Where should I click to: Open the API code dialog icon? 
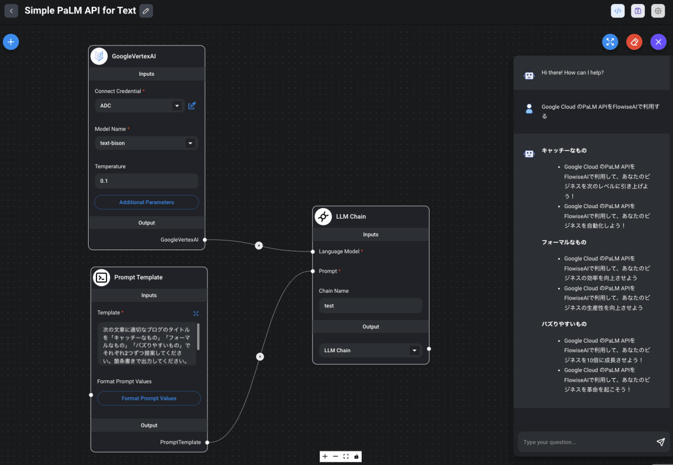coord(617,11)
